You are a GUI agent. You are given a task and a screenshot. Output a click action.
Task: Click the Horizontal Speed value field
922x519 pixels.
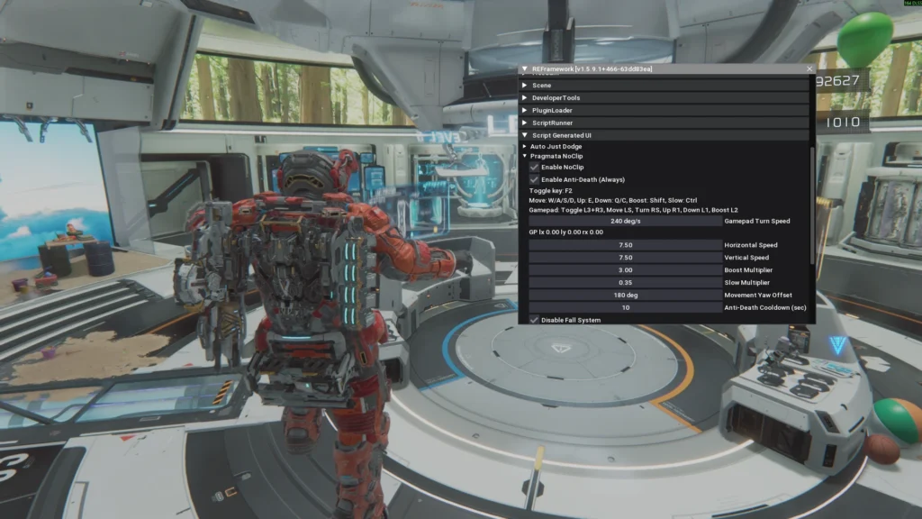pos(625,245)
